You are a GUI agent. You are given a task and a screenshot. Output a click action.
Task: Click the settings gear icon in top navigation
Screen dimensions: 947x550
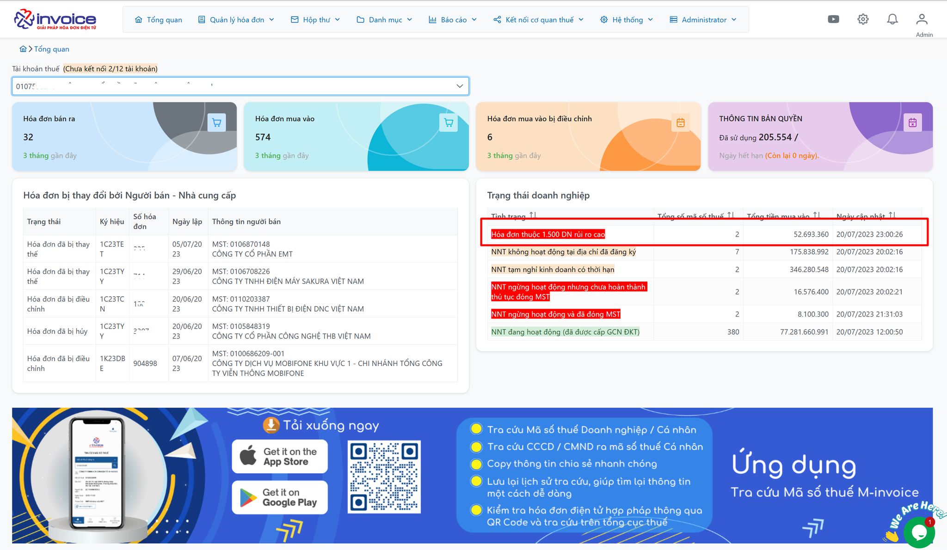(x=863, y=19)
